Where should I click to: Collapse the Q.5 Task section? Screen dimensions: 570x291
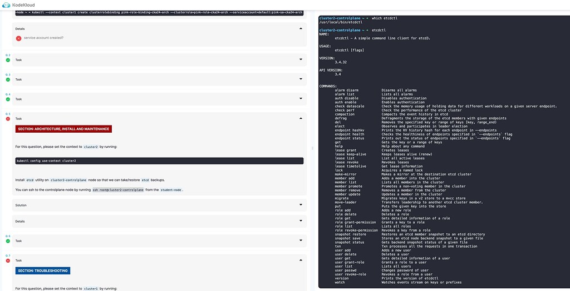(301, 119)
